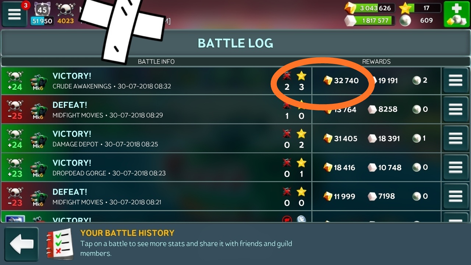The width and height of the screenshot is (471, 265).
Task: Tap the 32 740 gold reward in first row
Action: pyautogui.click(x=341, y=81)
